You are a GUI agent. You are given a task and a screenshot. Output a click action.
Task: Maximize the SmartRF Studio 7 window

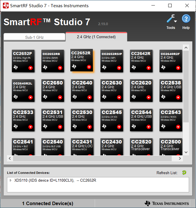(x=170, y=5)
